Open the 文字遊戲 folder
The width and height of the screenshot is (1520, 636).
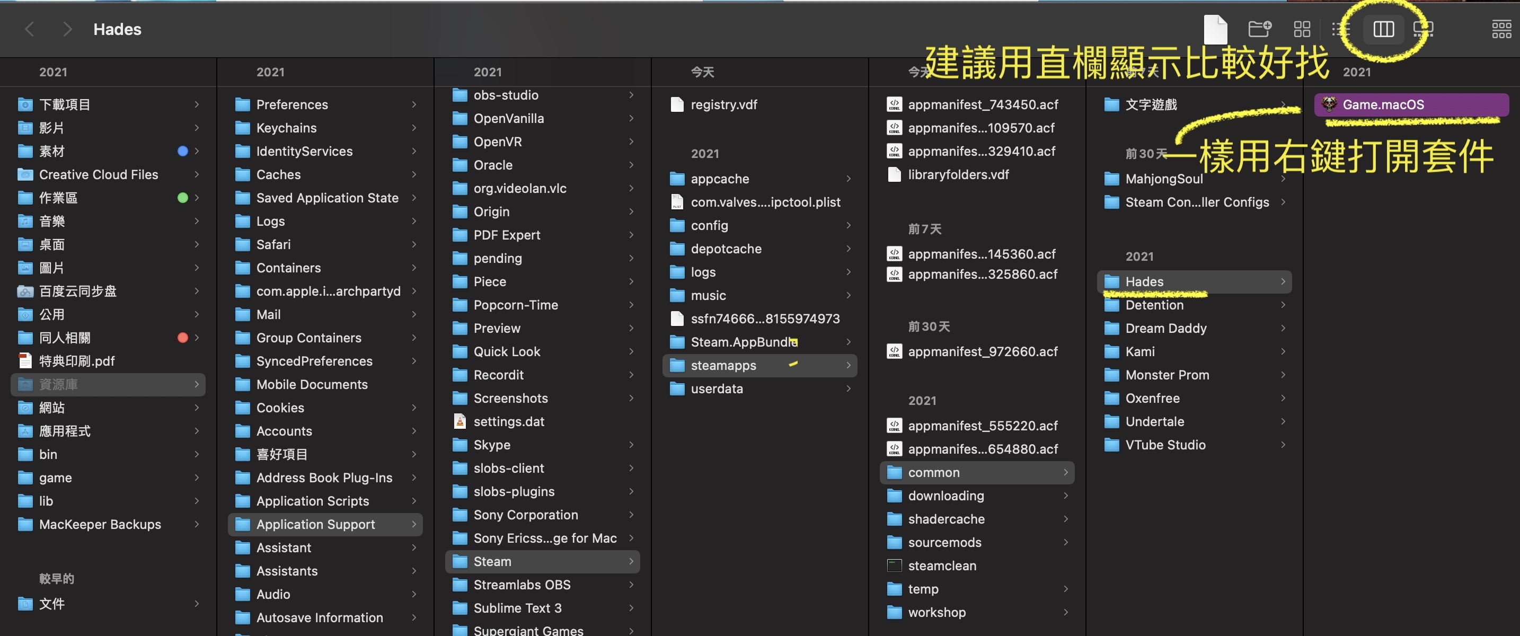[1194, 104]
